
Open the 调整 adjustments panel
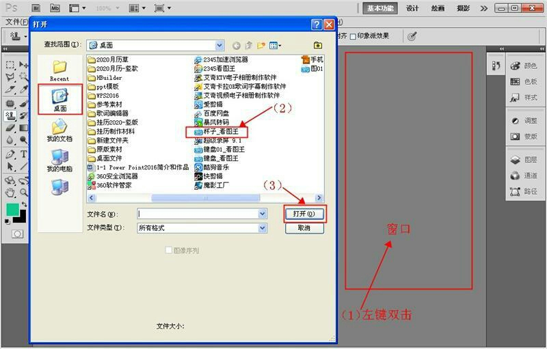coord(524,121)
